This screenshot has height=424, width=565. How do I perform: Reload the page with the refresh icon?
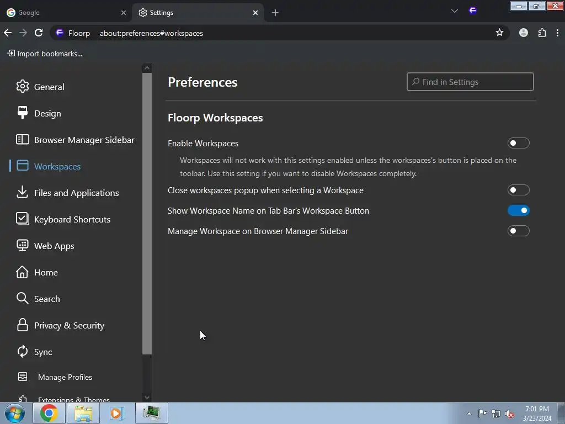39,33
